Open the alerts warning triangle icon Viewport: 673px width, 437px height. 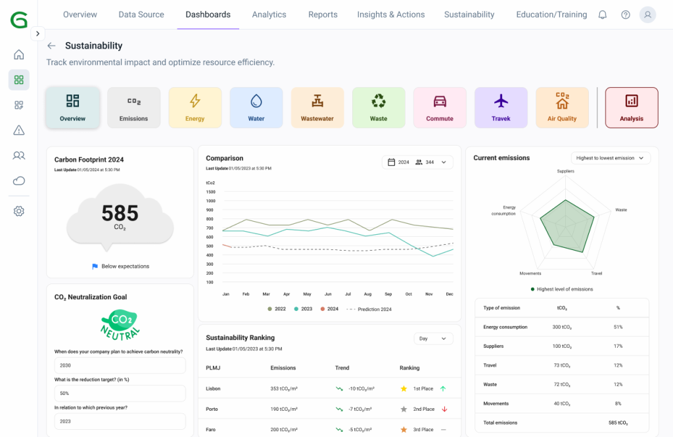click(19, 130)
